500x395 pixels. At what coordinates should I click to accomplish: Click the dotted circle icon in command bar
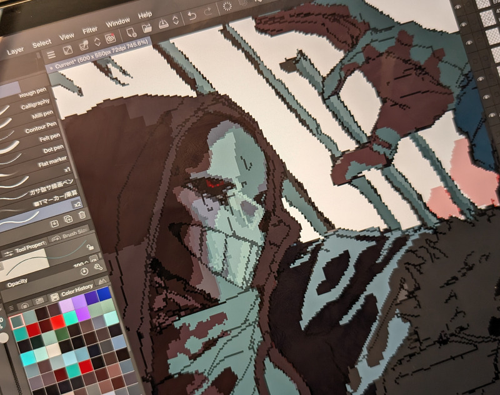tap(227, 7)
